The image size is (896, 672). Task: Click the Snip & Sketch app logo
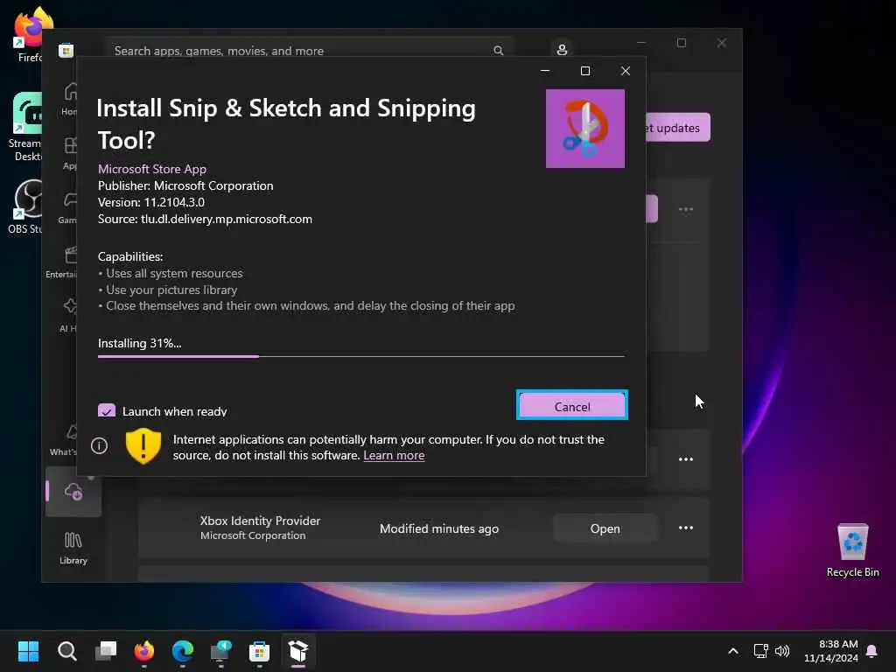585,129
